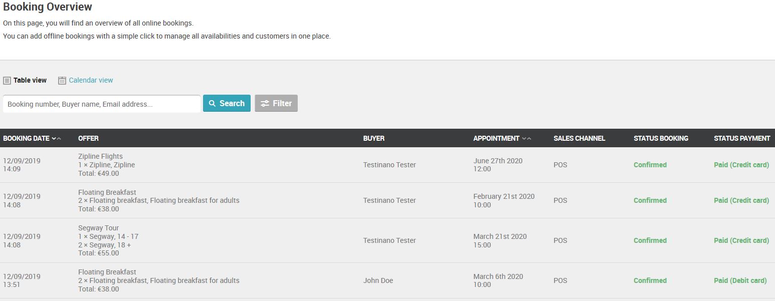Select the Segway Tour offer title

(x=99, y=228)
